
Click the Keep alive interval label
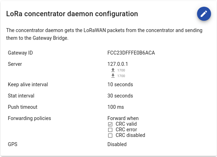28,84
